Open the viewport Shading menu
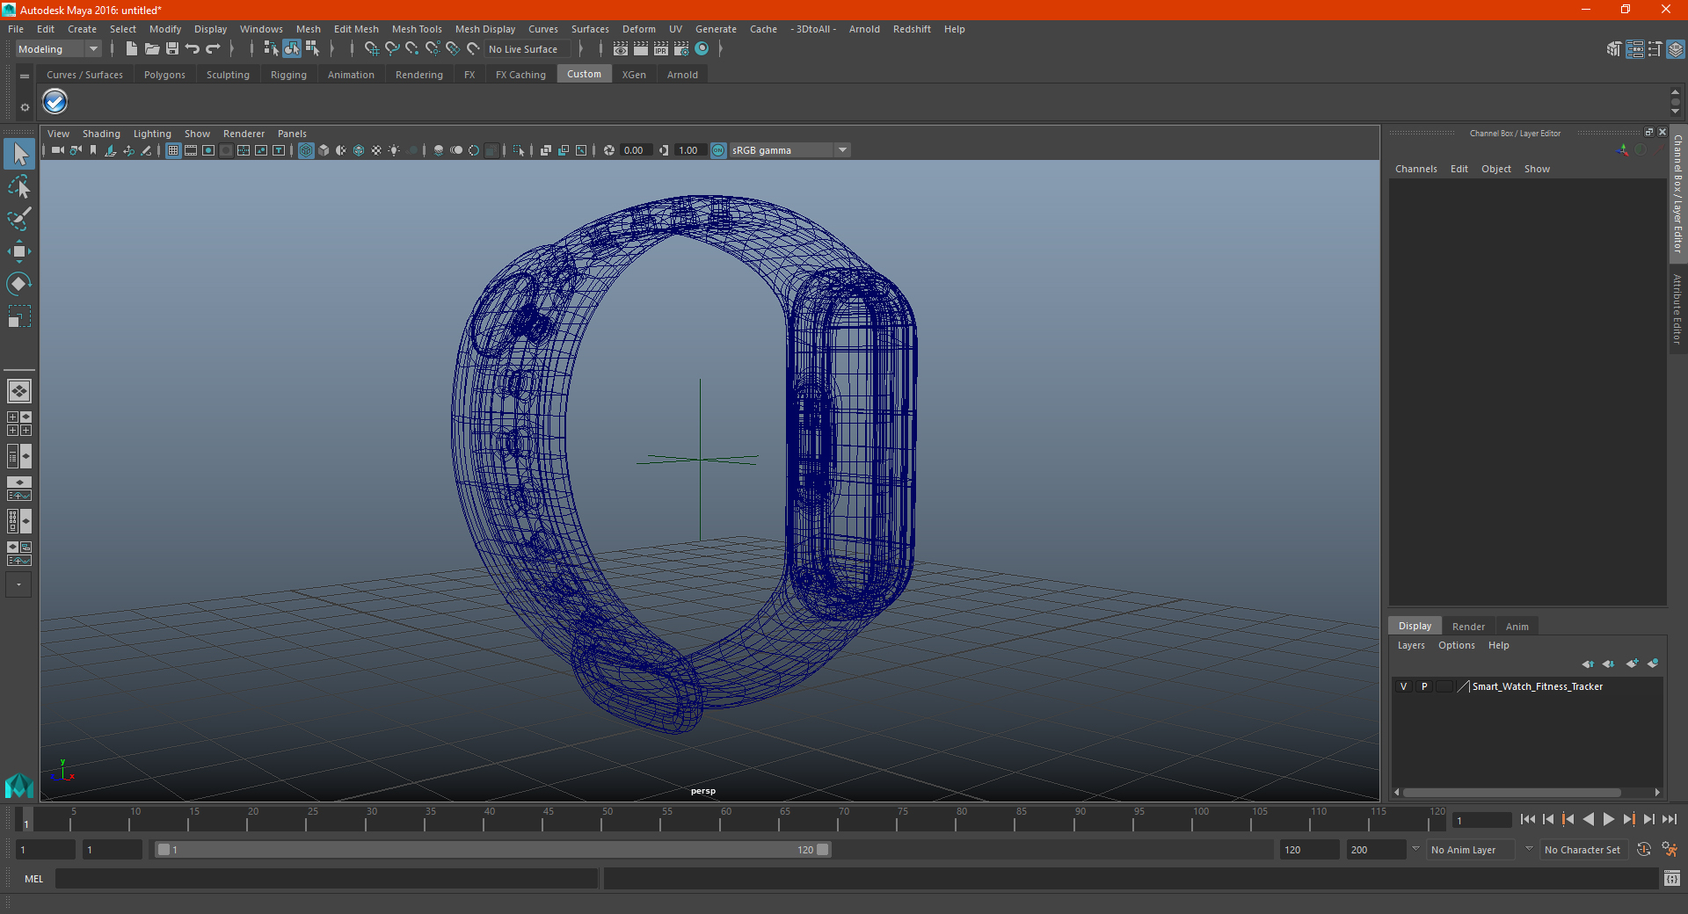Viewport: 1688px width, 914px height. pos(101,134)
